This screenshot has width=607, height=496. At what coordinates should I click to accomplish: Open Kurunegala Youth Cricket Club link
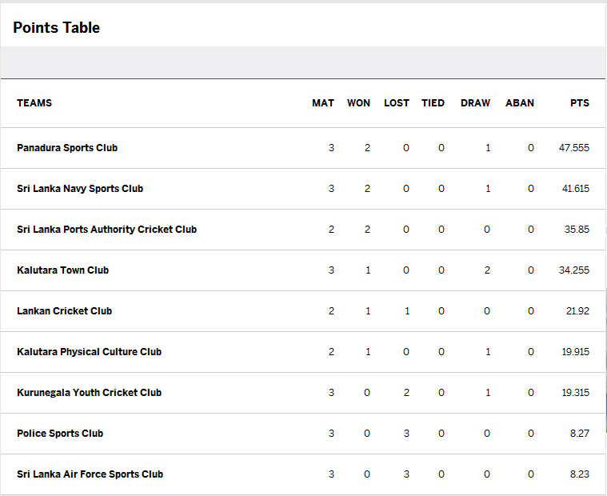(89, 393)
